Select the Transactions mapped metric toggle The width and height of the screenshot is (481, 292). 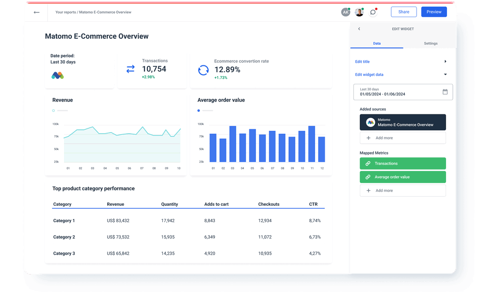[402, 163]
